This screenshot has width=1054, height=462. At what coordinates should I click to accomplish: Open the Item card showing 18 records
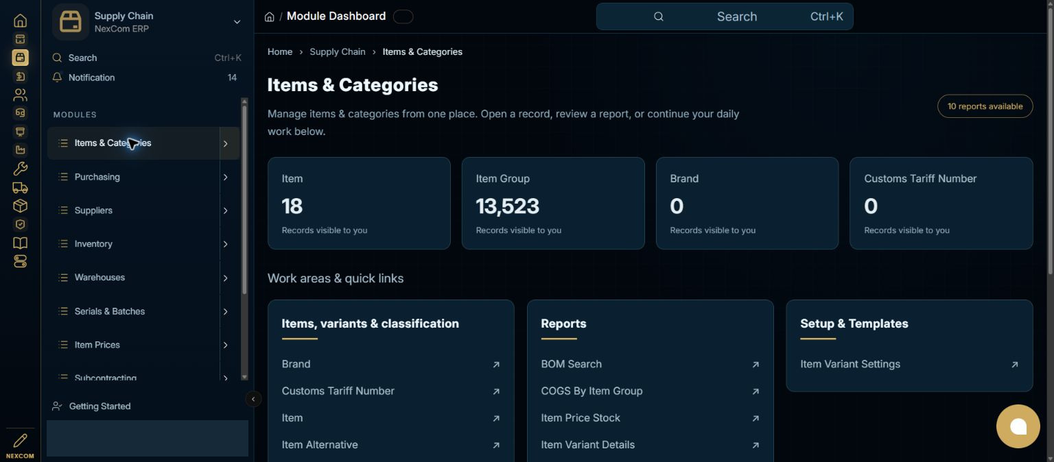[359, 203]
